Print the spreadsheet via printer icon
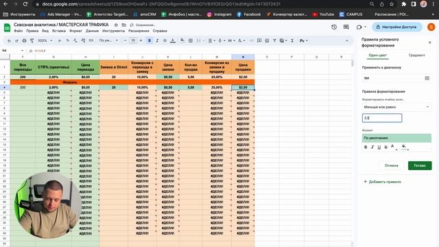The width and height of the screenshot is (439, 247). click(25, 40)
